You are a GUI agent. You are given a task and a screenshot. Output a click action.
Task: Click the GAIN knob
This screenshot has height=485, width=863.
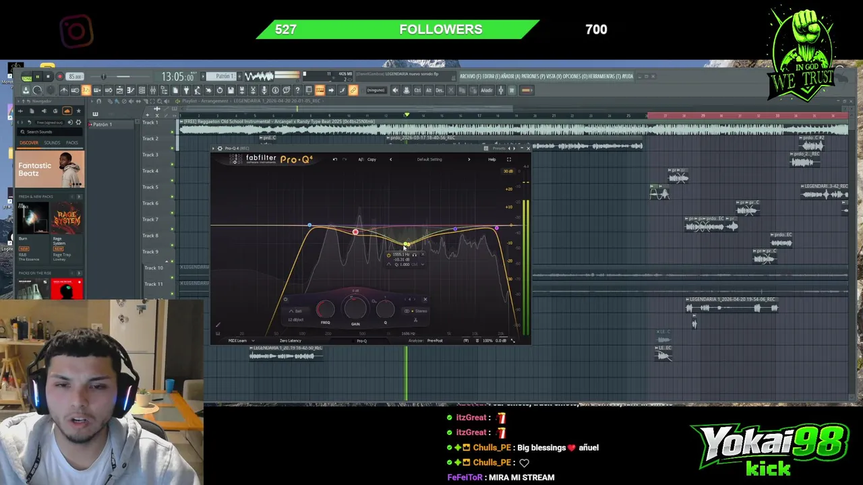click(355, 308)
